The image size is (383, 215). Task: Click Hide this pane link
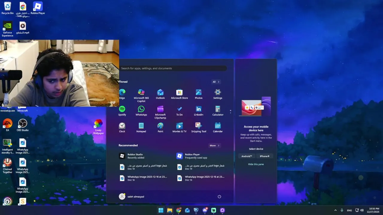click(256, 164)
